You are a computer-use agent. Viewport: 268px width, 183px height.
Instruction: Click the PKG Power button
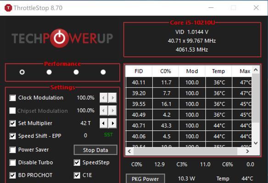[x=145, y=178]
